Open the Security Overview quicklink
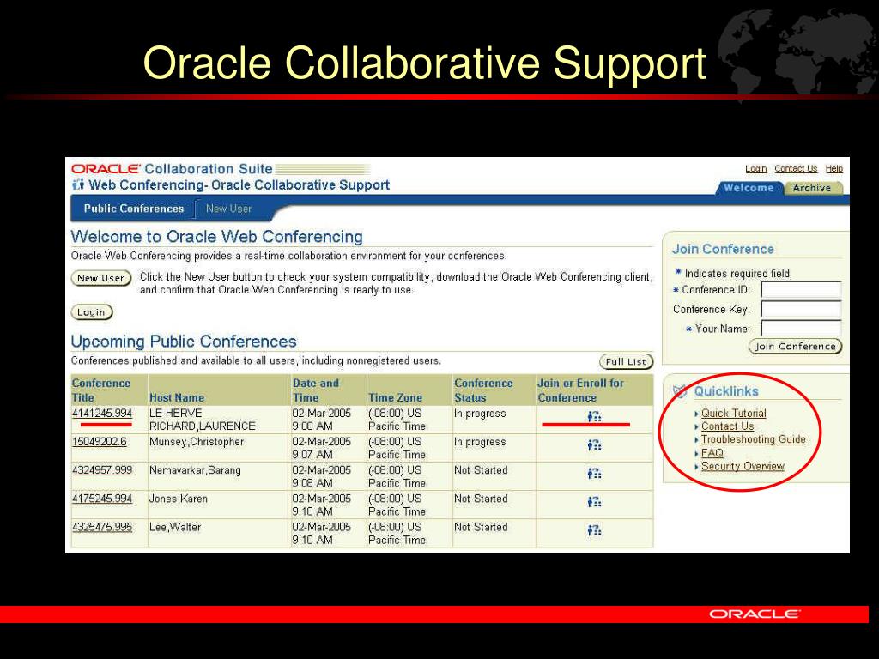This screenshot has width=879, height=659. [743, 466]
